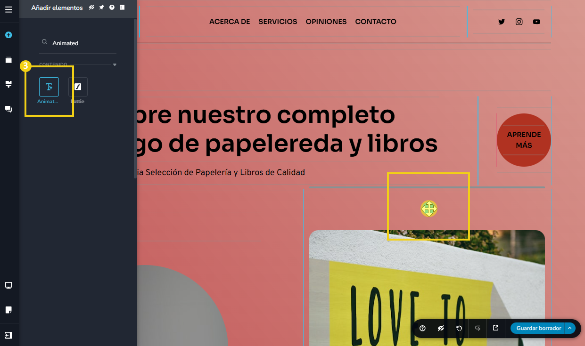Collapse the Contenido section arrow
The image size is (585, 346).
point(115,64)
